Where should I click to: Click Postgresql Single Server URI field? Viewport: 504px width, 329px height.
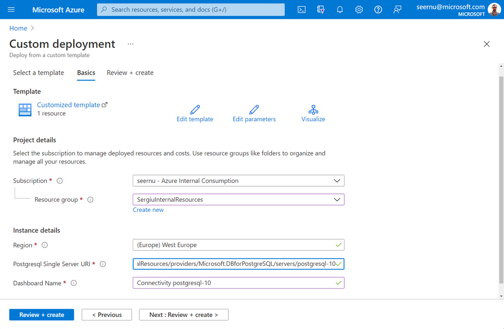coord(239,264)
